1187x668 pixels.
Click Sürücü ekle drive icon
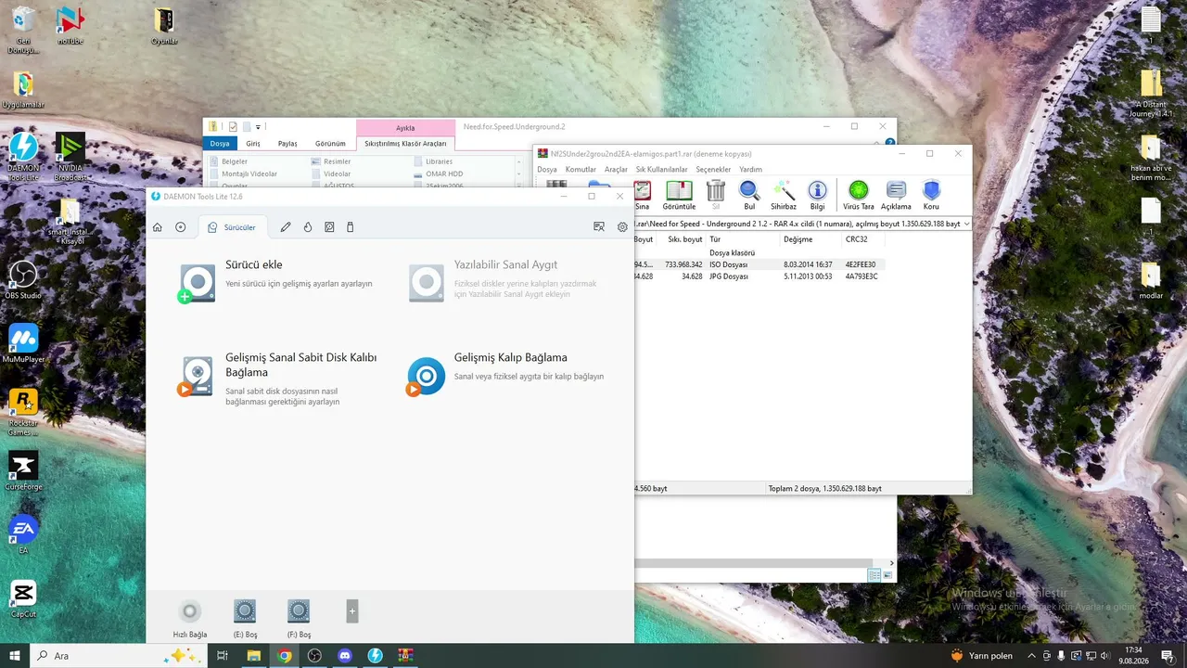197,284
